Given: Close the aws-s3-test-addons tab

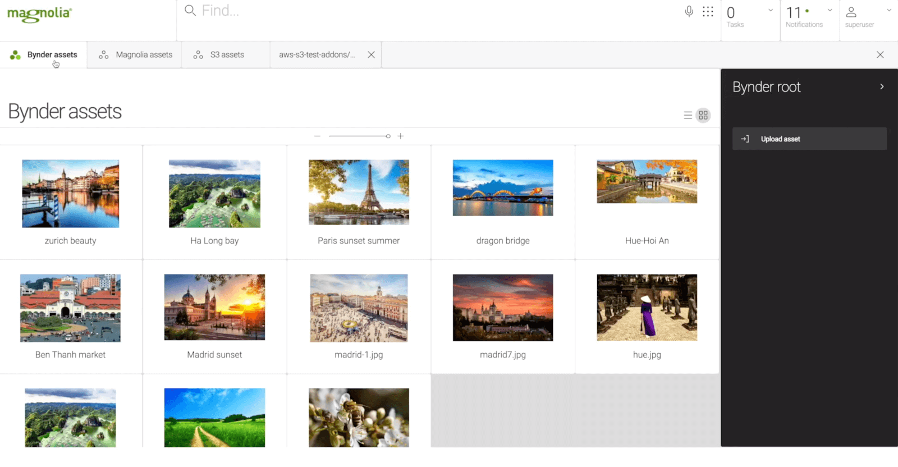Looking at the screenshot, I should click(x=371, y=55).
